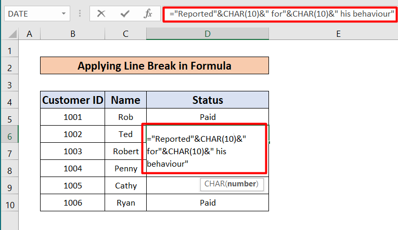Select cell containing Rob

(x=125, y=117)
